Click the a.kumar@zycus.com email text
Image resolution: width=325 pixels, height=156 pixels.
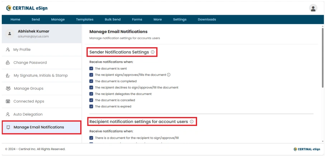[33, 36]
